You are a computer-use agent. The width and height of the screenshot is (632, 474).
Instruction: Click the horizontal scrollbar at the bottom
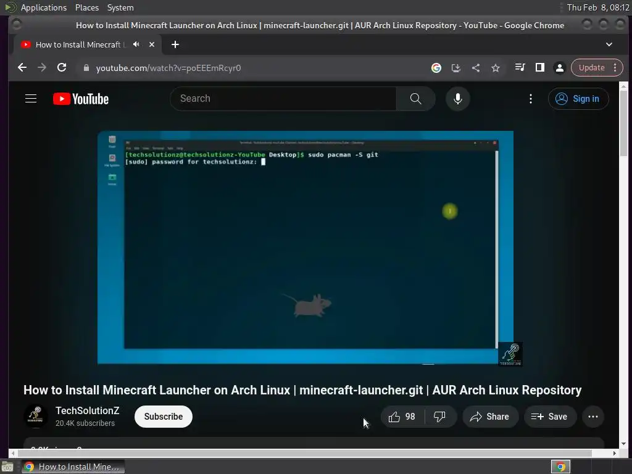tap(305, 453)
